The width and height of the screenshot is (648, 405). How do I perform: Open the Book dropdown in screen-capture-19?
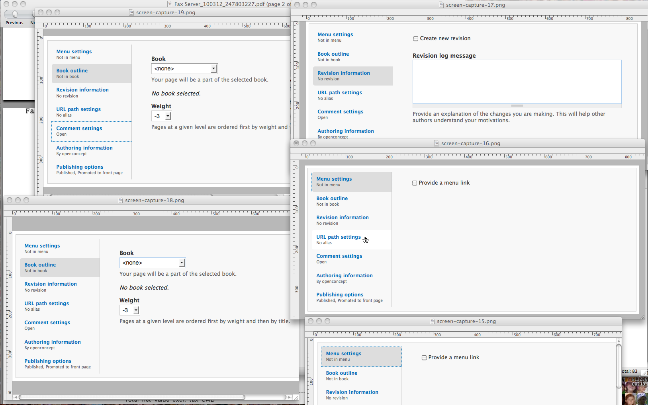[x=184, y=69]
